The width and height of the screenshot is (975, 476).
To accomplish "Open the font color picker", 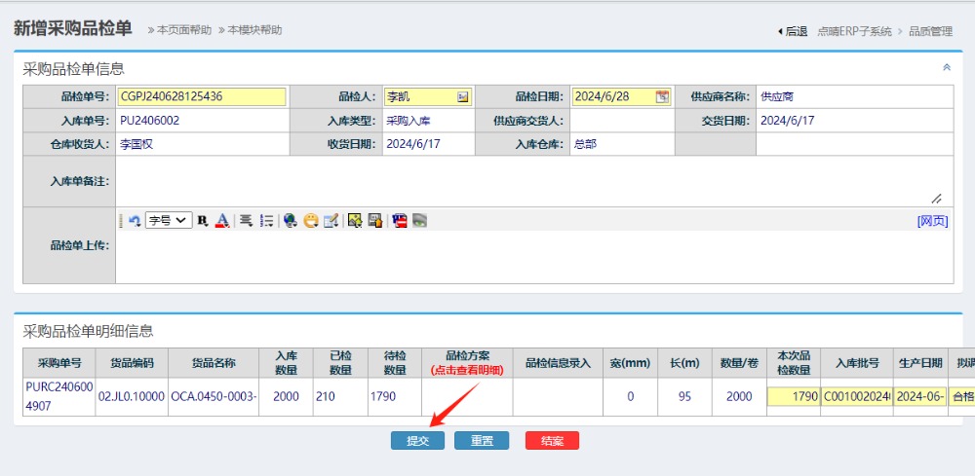I will pos(222,221).
